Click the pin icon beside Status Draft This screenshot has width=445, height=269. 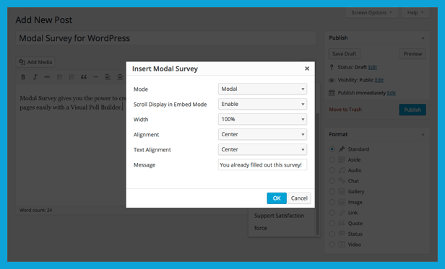click(332, 67)
